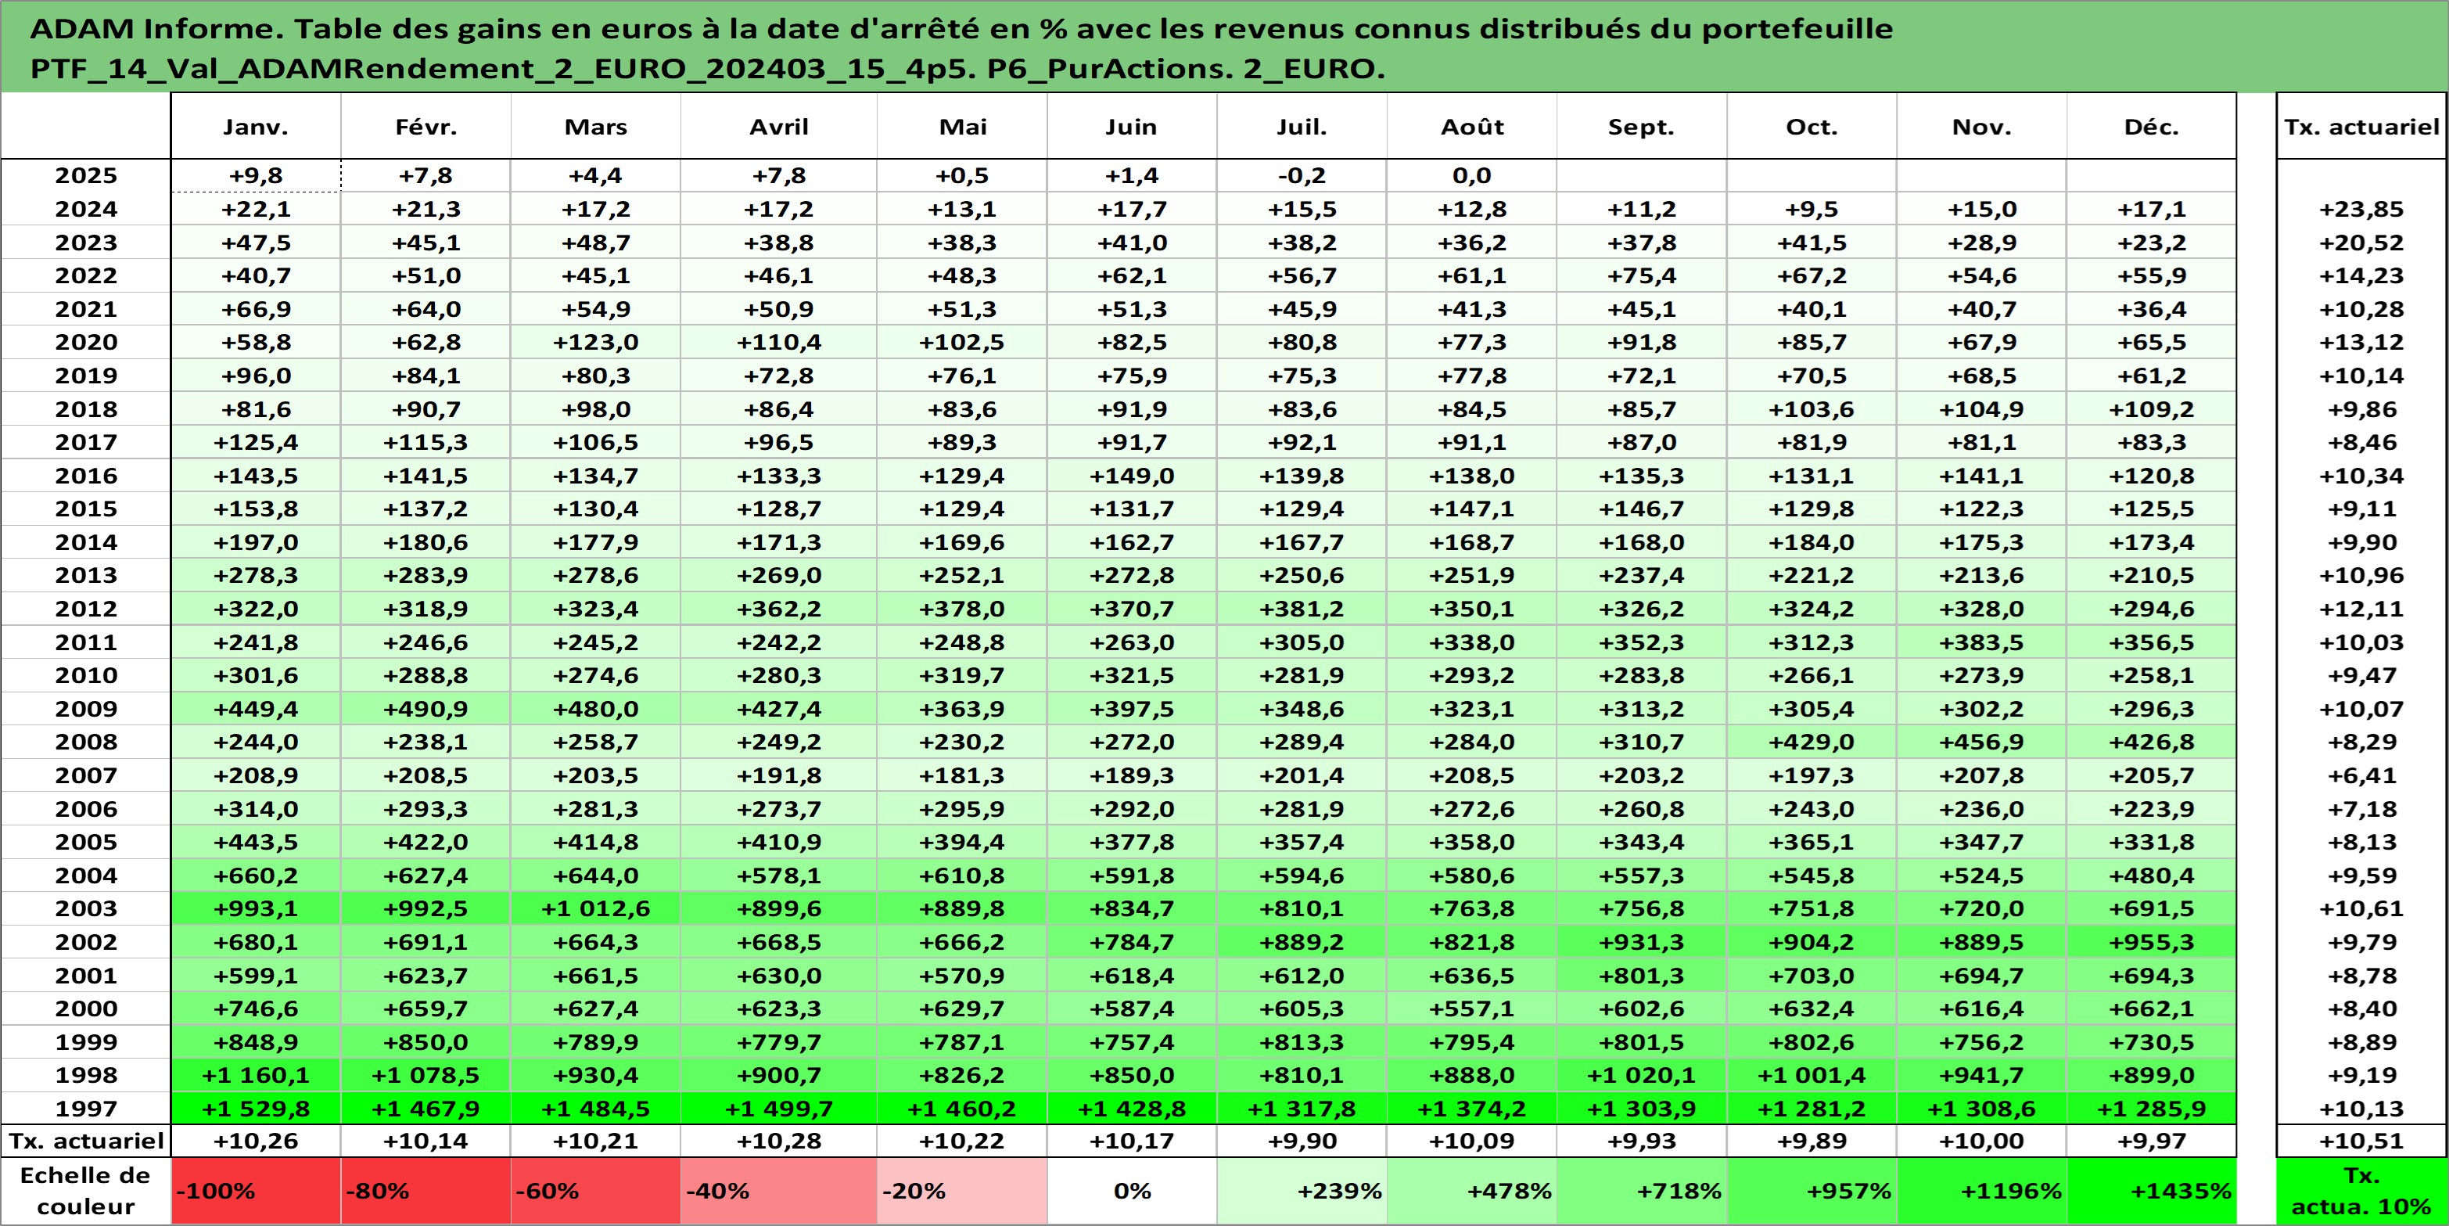Click the 0% white scale cell
Image resolution: width=2449 pixels, height=1226 pixels.
click(x=1131, y=1191)
